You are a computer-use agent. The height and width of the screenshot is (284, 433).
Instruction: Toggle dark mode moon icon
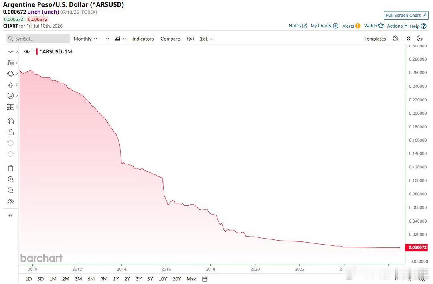419,39
